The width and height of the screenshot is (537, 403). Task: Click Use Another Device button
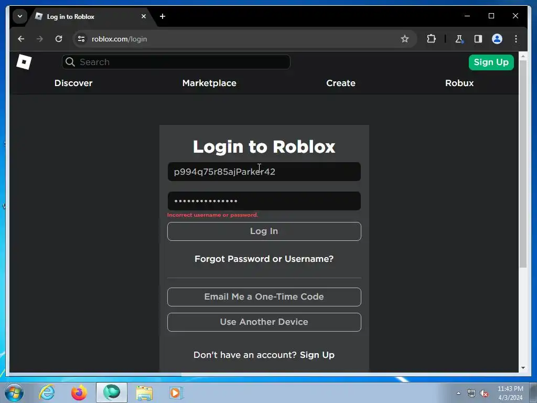[264, 322]
